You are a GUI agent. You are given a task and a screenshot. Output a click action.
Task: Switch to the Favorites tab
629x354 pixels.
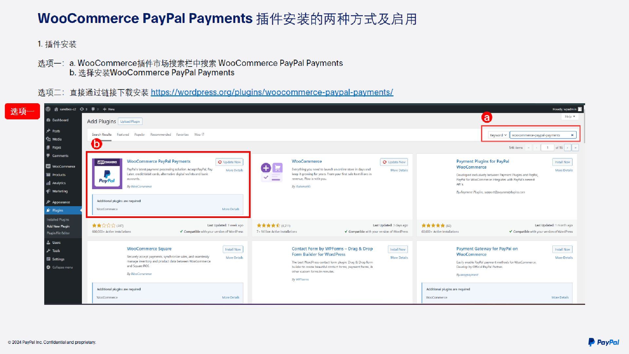[182, 134]
